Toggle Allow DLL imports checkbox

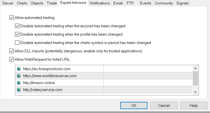[x=12, y=51]
